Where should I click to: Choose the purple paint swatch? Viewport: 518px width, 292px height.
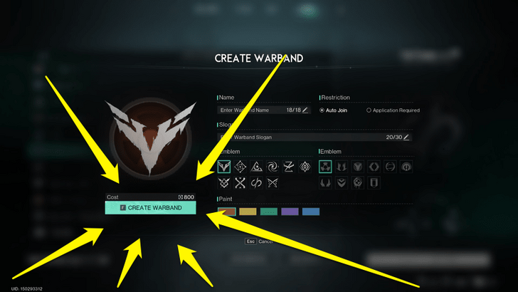(x=290, y=212)
